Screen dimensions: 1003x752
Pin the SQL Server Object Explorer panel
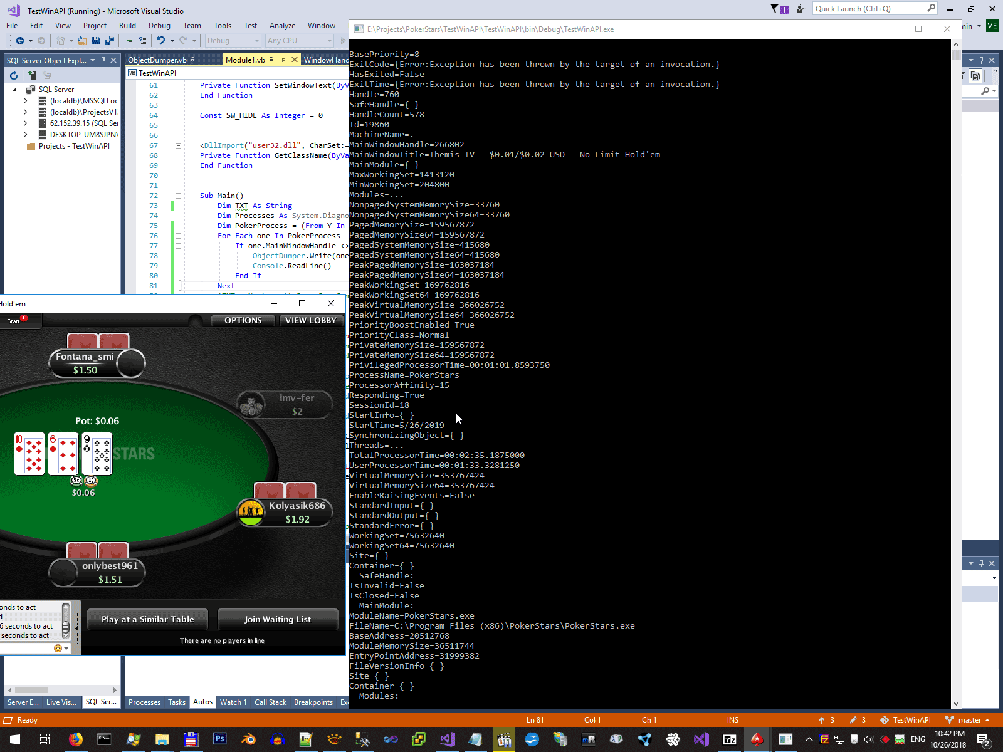(x=103, y=60)
